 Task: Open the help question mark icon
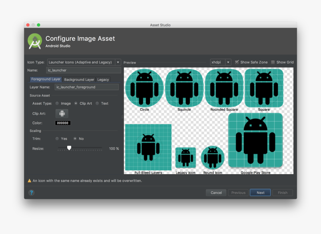point(31,193)
